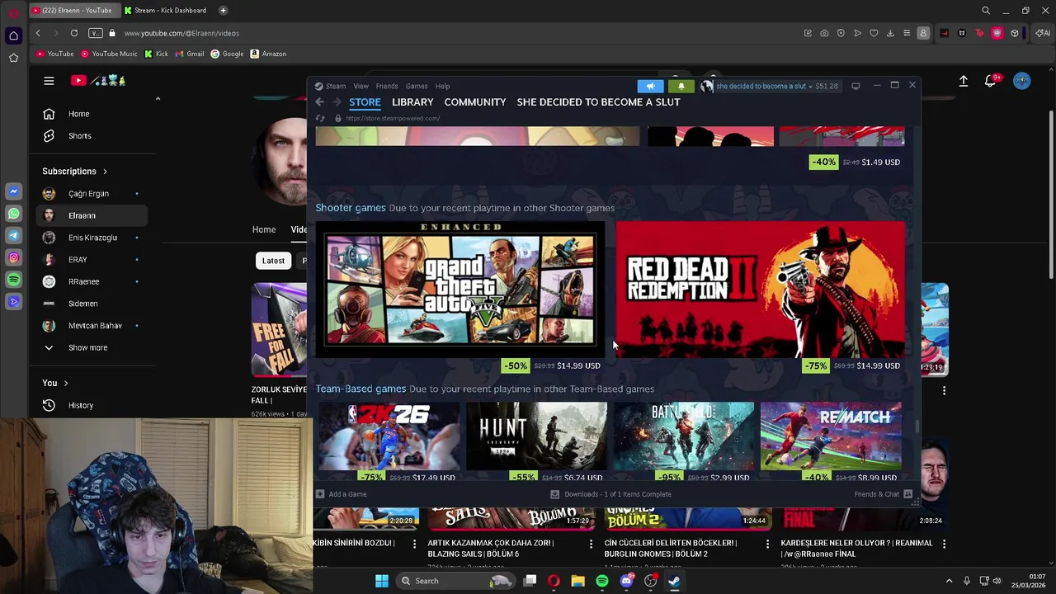Open the Gmail bookmark
The image size is (1056, 594).
click(189, 54)
